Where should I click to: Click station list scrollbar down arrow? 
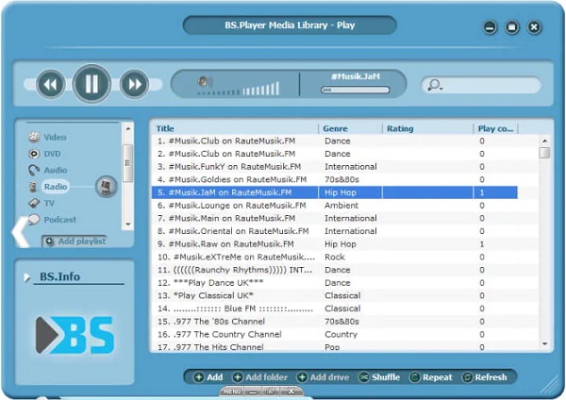coord(544,344)
